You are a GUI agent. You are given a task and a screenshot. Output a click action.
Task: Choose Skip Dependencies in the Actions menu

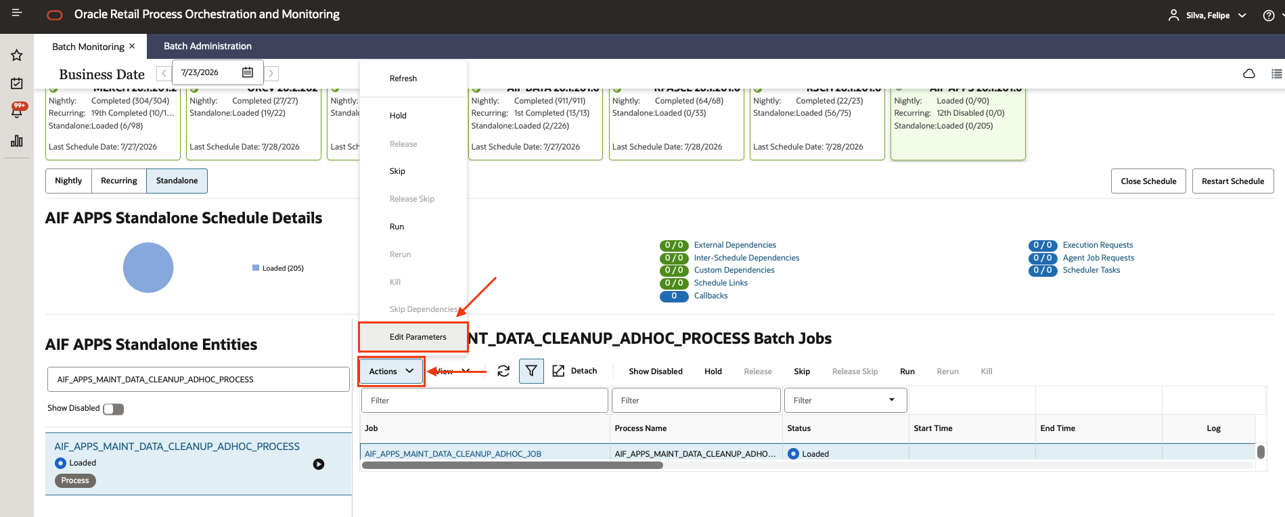(424, 309)
